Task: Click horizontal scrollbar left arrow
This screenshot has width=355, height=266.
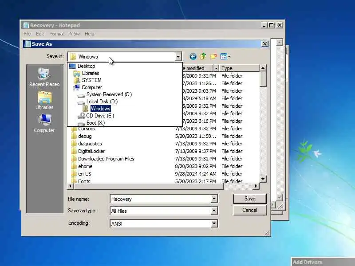Action: pos(70,186)
